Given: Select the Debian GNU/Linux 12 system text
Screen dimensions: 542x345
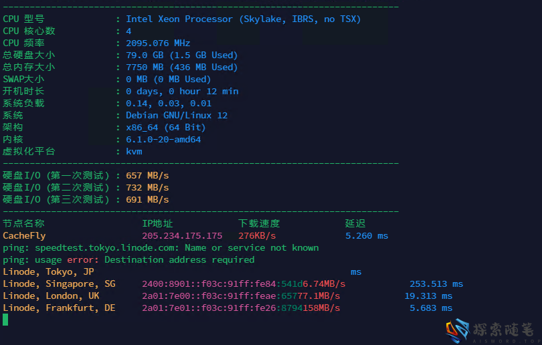Looking at the screenshot, I should [177, 116].
